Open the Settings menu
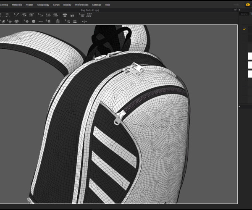 tap(97, 5)
